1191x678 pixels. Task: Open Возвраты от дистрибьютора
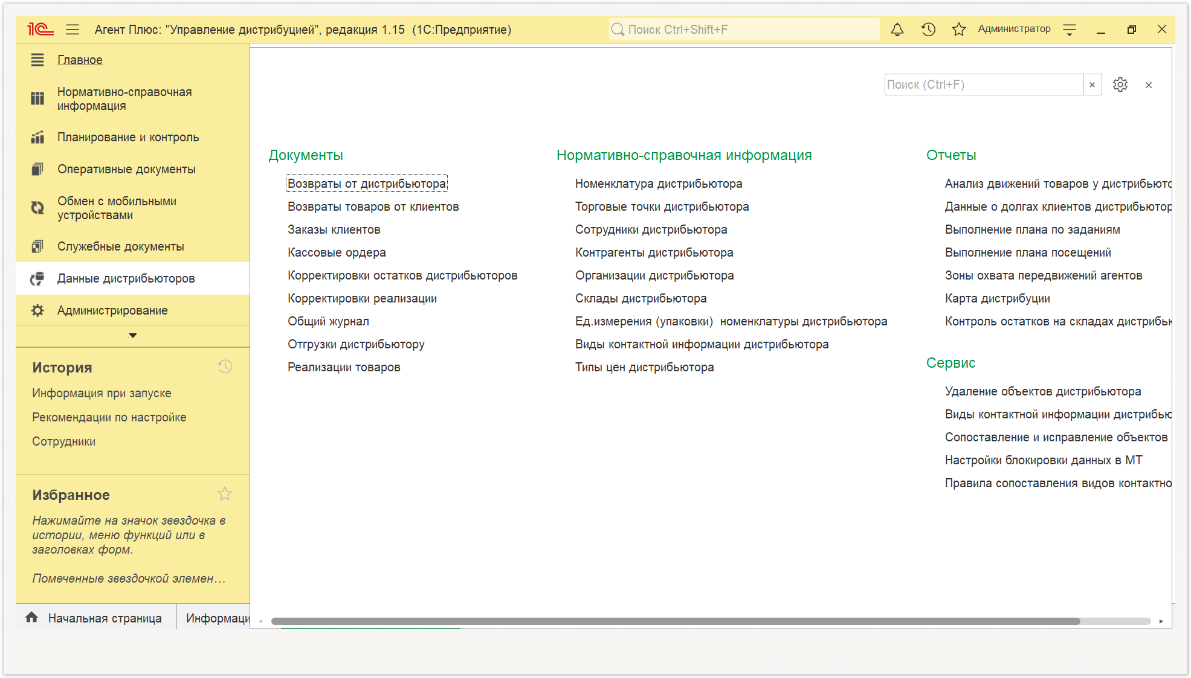[x=367, y=184]
